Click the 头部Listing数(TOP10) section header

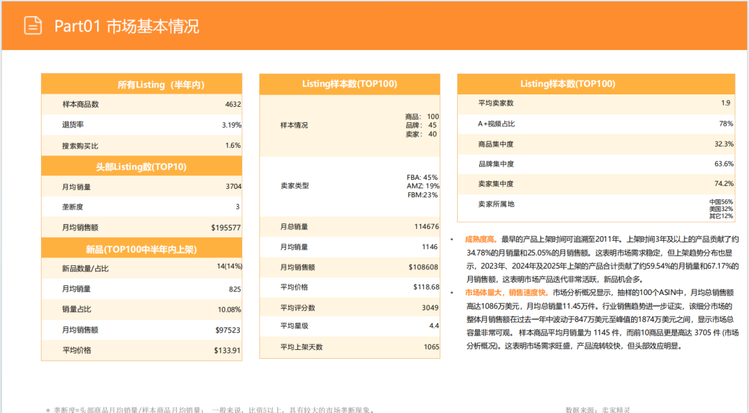pyautogui.click(x=141, y=166)
